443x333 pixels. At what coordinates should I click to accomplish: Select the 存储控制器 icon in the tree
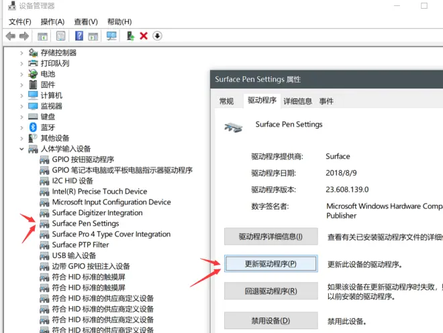[33, 53]
